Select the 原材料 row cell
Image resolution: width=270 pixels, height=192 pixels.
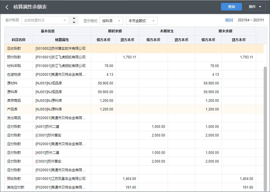click(19, 83)
